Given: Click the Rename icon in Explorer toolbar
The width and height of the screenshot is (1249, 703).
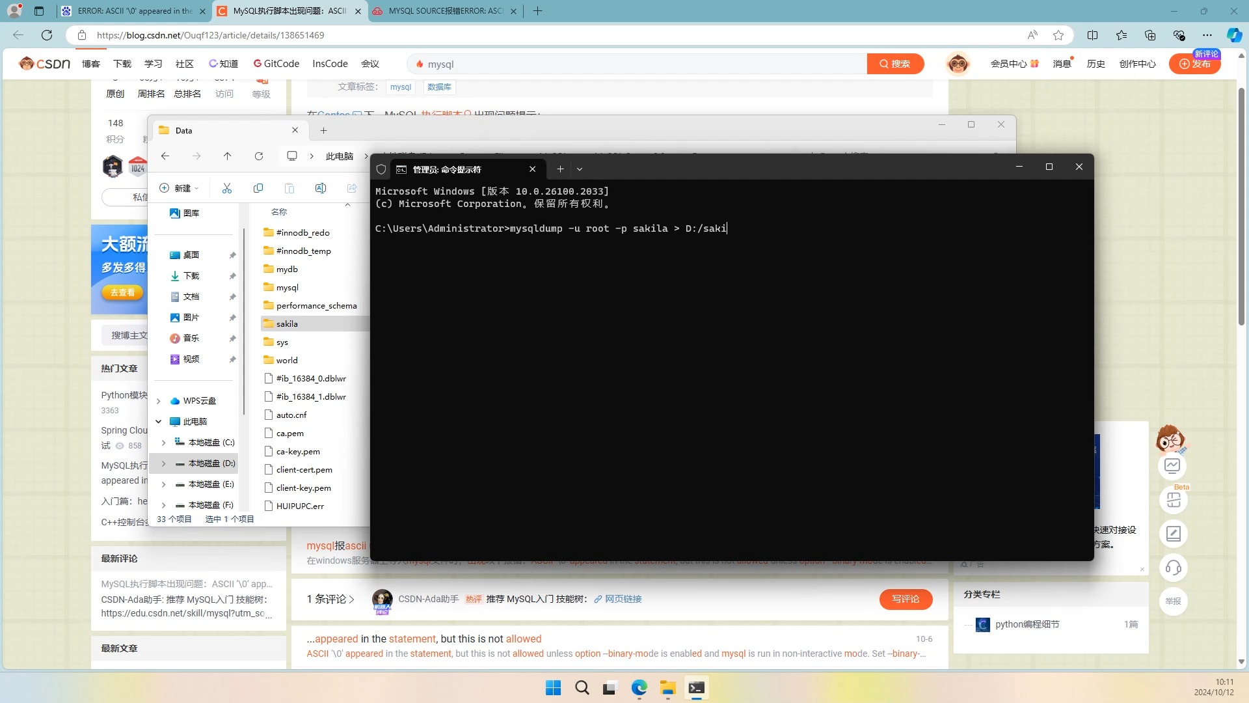Looking at the screenshot, I should [x=321, y=188].
